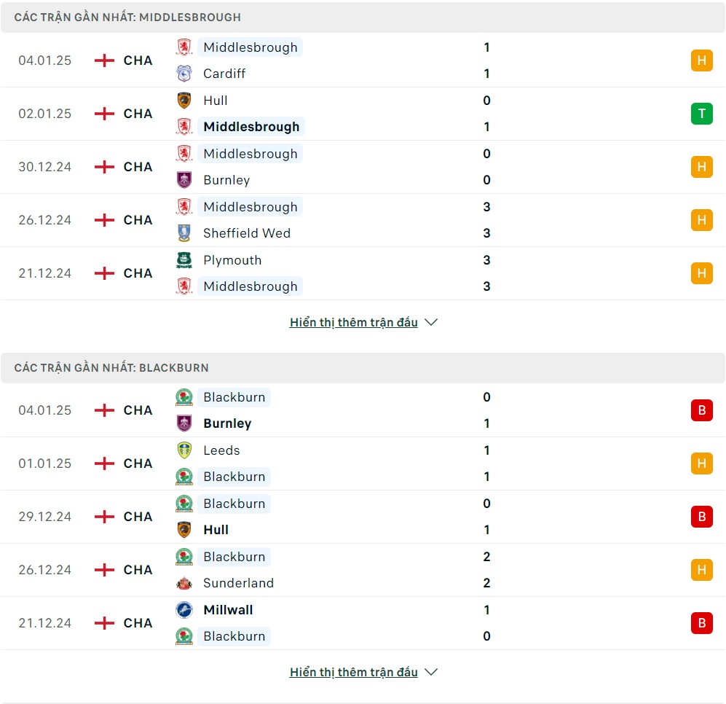Screen dimensions: 726x704
Task: Click orange H badge for Middlesbrough vs Cardiff
Action: click(x=701, y=60)
